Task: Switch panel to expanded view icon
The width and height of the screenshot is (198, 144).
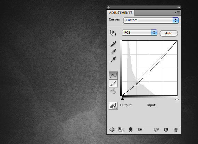Action: coord(121,130)
